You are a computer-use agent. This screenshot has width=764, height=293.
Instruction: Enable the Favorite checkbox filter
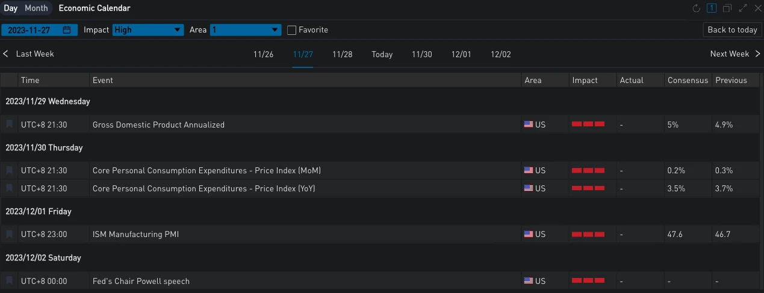coord(292,29)
